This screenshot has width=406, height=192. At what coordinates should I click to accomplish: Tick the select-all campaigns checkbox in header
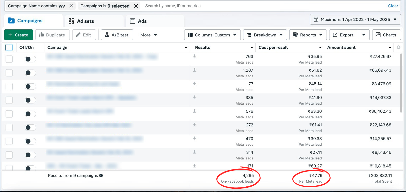[9, 47]
